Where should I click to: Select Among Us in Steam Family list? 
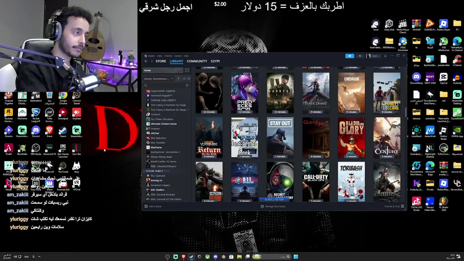[x=157, y=181]
